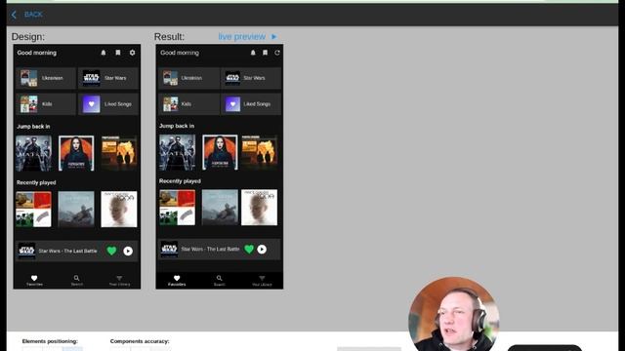Click 'Recently played' heading in Result
The image size is (625, 351).
(x=180, y=181)
